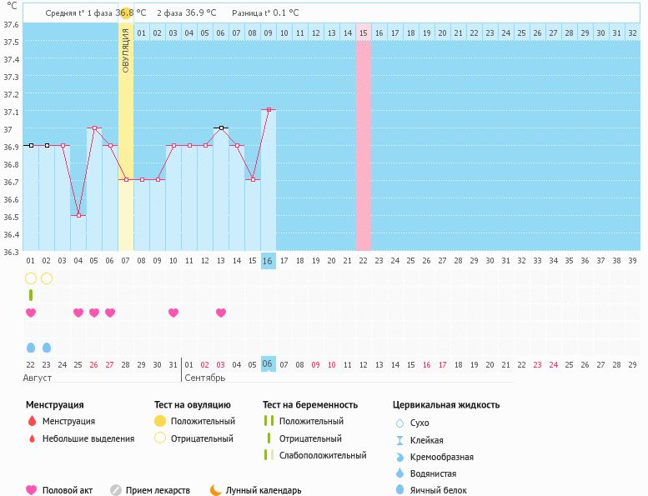This screenshot has width=648, height=496.
Task: Select the highlighted date 06 in Сентябрь row
Action: point(268,363)
